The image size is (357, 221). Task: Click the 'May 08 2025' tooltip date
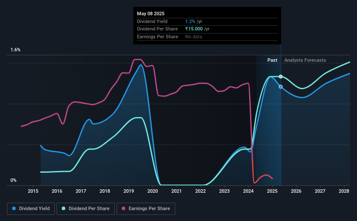tap(151, 13)
